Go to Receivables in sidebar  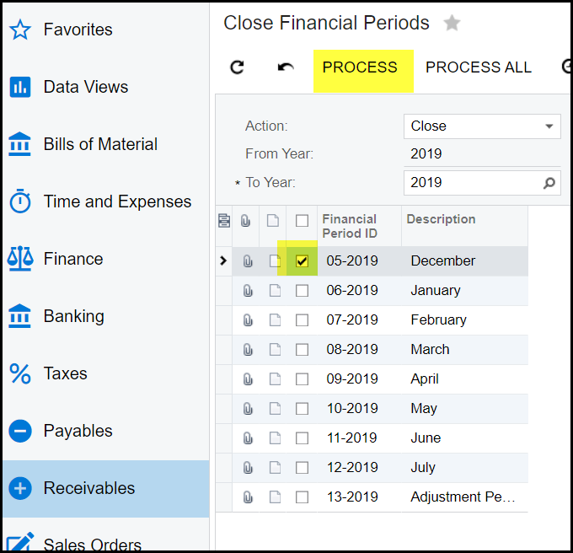(x=88, y=488)
